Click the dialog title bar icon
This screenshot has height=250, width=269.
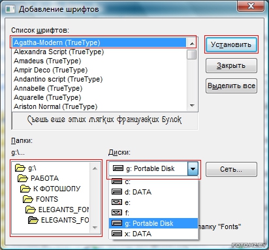pyautogui.click(x=10, y=9)
